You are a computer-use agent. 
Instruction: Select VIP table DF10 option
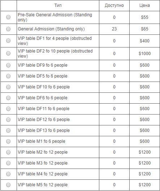[x=8, y=87]
